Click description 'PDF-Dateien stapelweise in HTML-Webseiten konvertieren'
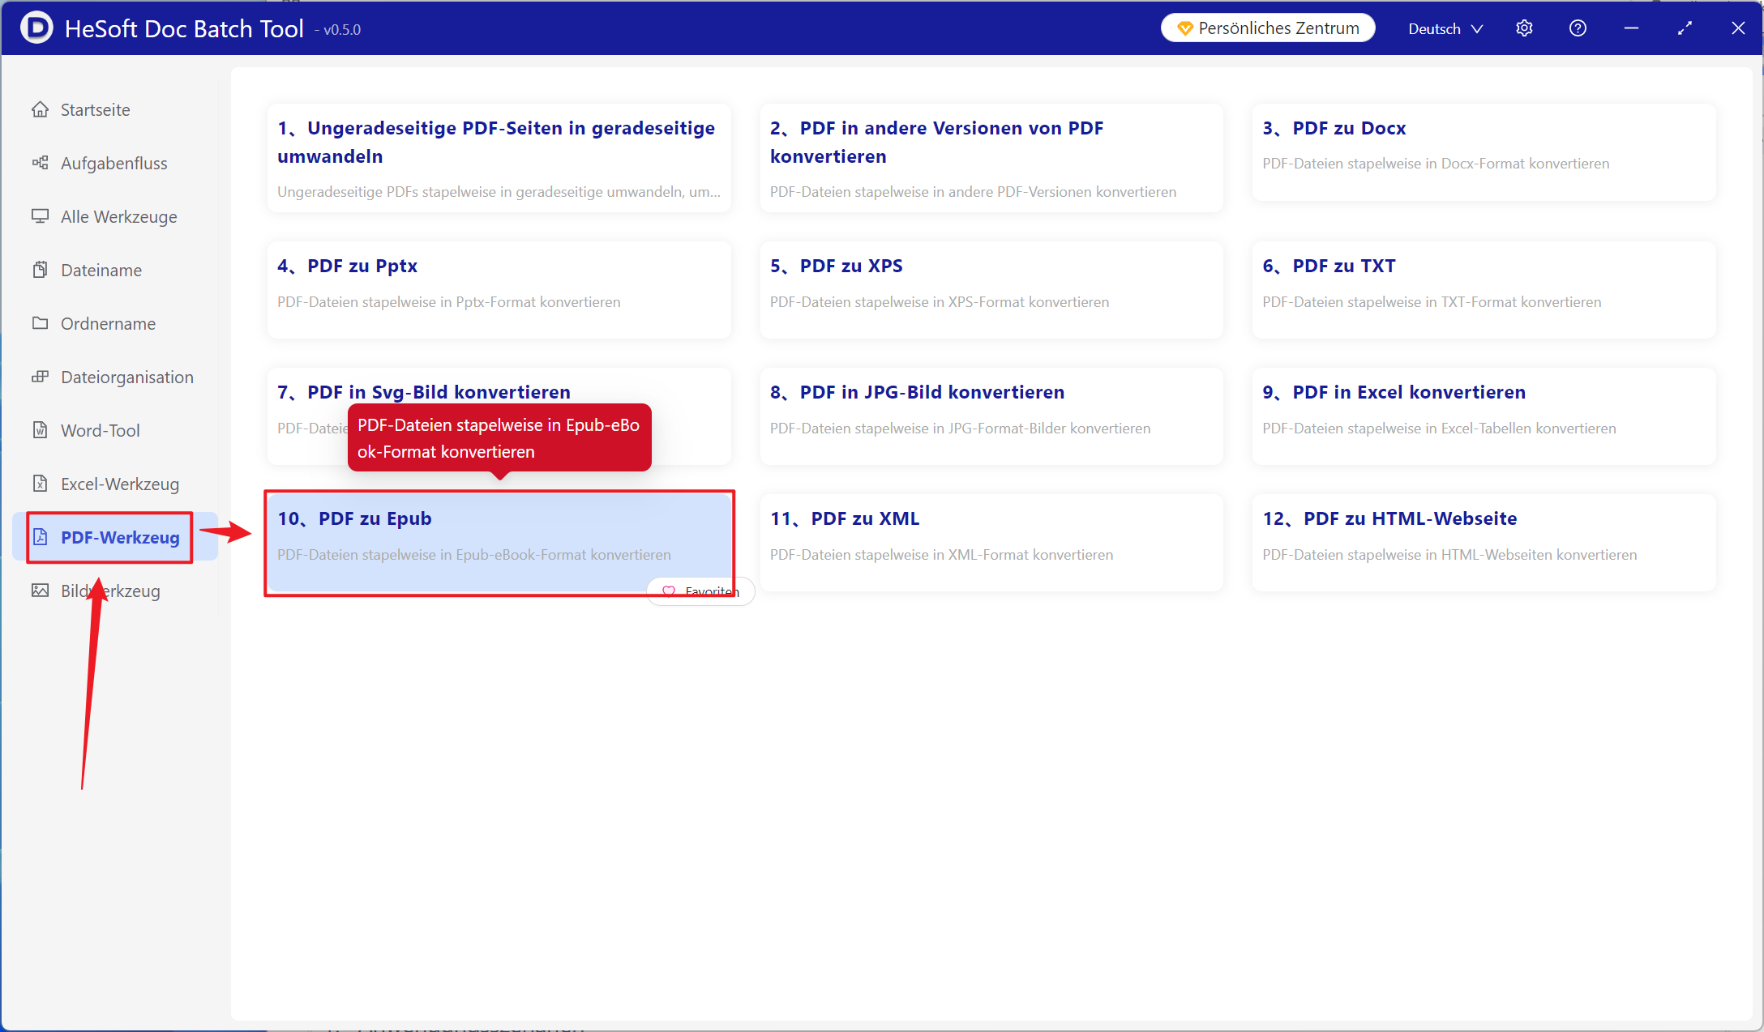This screenshot has width=1764, height=1032. [x=1449, y=555]
